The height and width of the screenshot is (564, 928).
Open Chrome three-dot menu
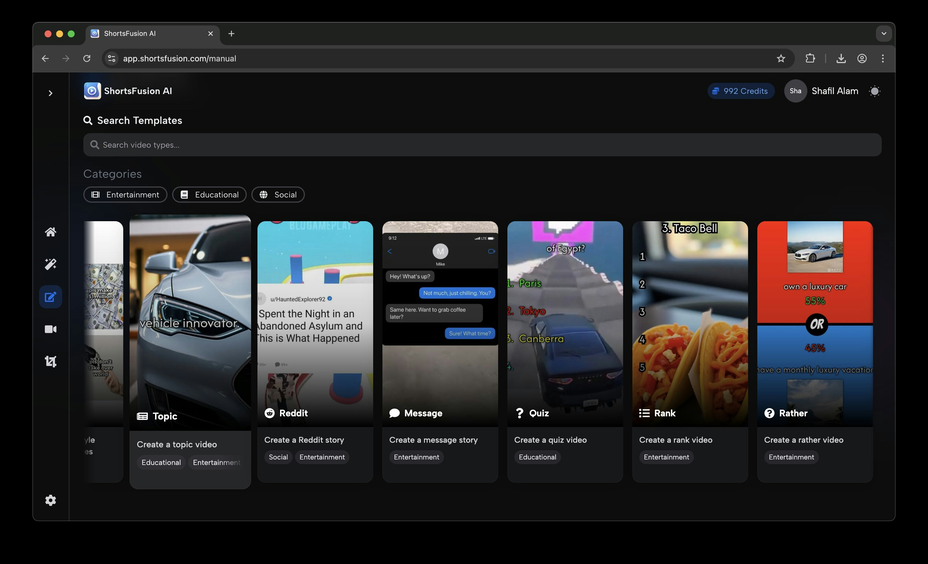tap(882, 58)
